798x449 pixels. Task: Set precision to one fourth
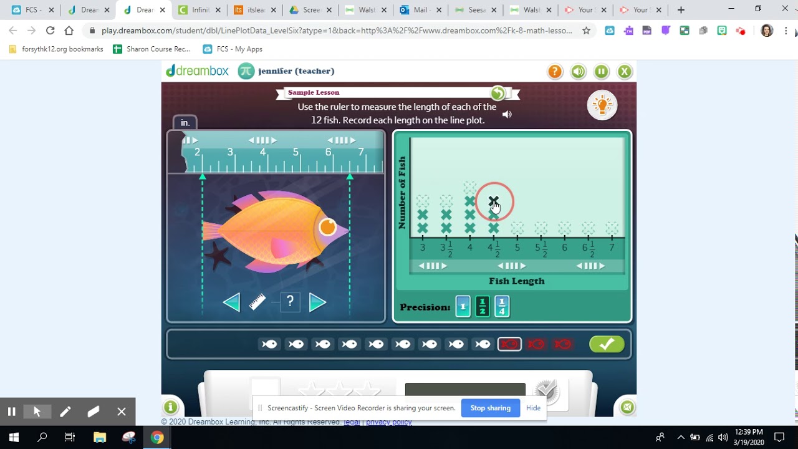pyautogui.click(x=502, y=307)
